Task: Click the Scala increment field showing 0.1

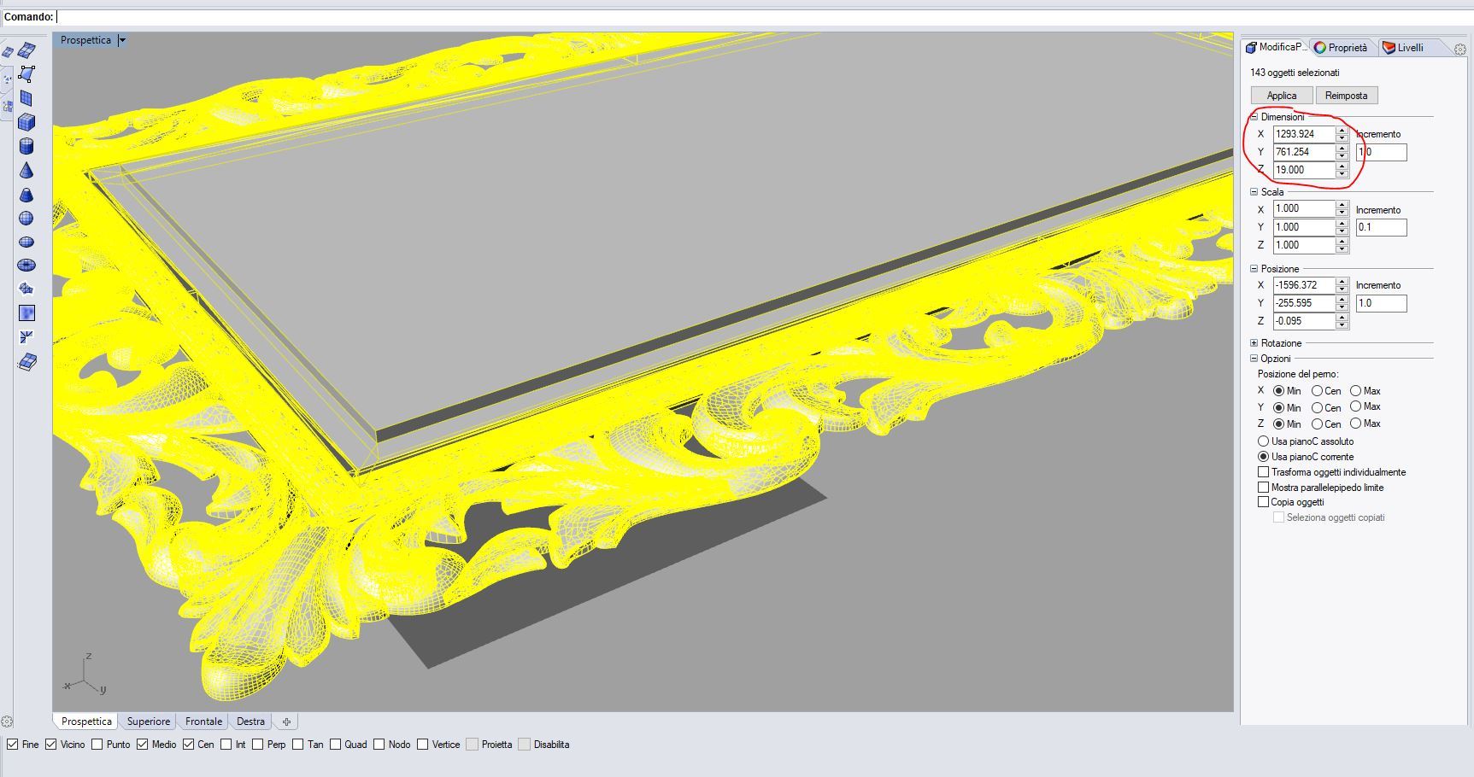Action: point(1381,227)
